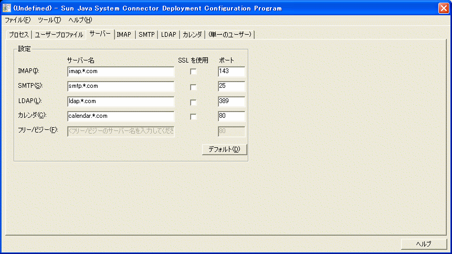Click the SMTP server name field
This screenshot has width=452, height=254.
click(x=121, y=86)
